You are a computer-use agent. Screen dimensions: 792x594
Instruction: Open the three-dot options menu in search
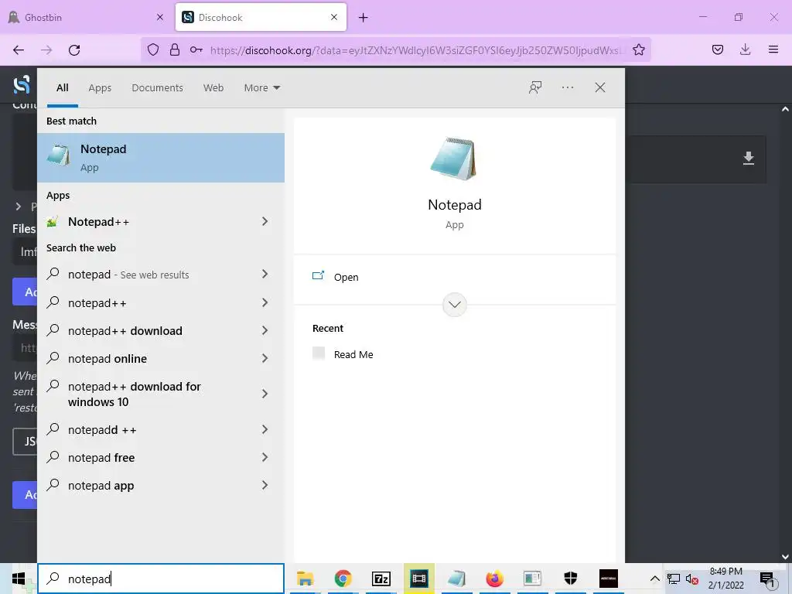[x=567, y=87]
